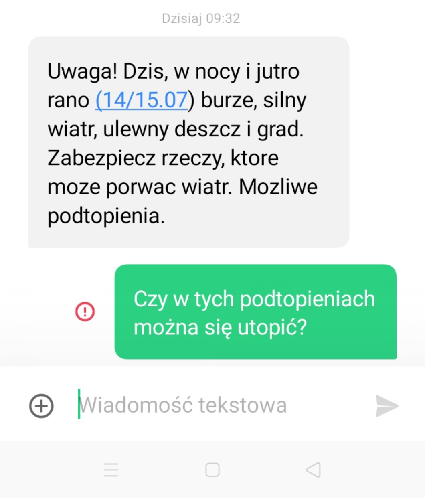425x498 pixels.
Task: Open the attachment plus icon
Action: 41,406
